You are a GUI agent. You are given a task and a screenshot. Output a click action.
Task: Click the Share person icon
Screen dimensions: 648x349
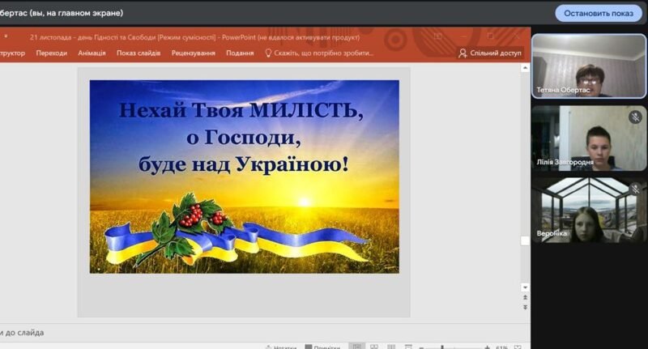pyautogui.click(x=463, y=53)
